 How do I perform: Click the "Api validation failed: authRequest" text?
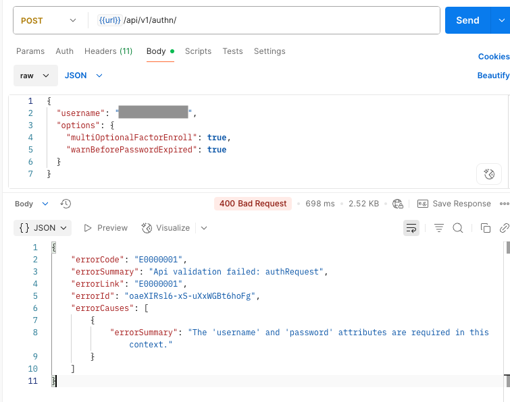point(236,272)
